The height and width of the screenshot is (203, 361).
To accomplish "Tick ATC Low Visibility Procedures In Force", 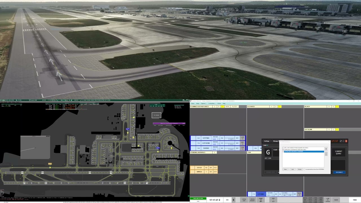I will 283,148.
